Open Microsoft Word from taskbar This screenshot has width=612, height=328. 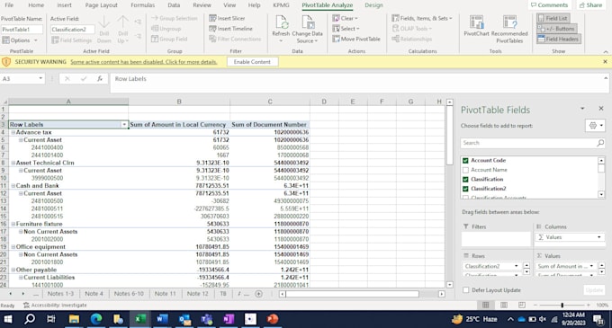point(162,319)
